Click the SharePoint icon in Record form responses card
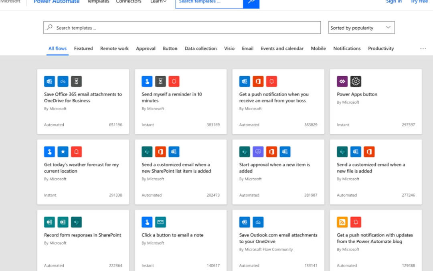Viewport: 433px width, 271px height. 77,222
